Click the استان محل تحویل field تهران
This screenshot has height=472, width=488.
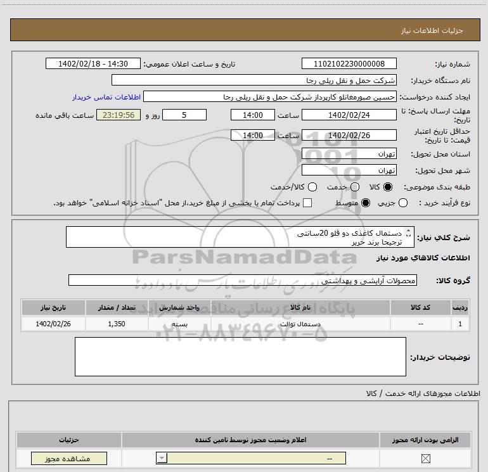click(349, 153)
